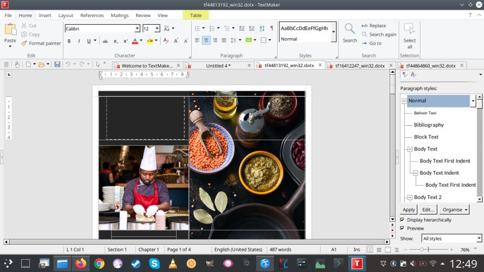
Task: Justify the paragraph text
Action: pos(224,40)
